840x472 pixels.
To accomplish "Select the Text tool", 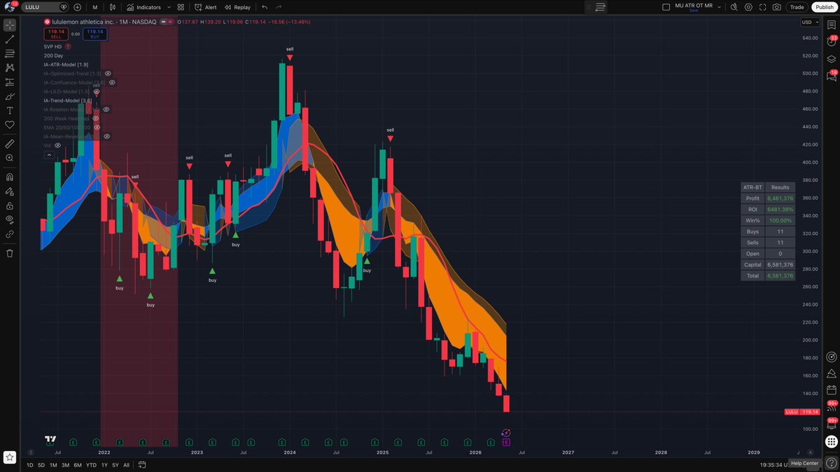I will 10,110.
